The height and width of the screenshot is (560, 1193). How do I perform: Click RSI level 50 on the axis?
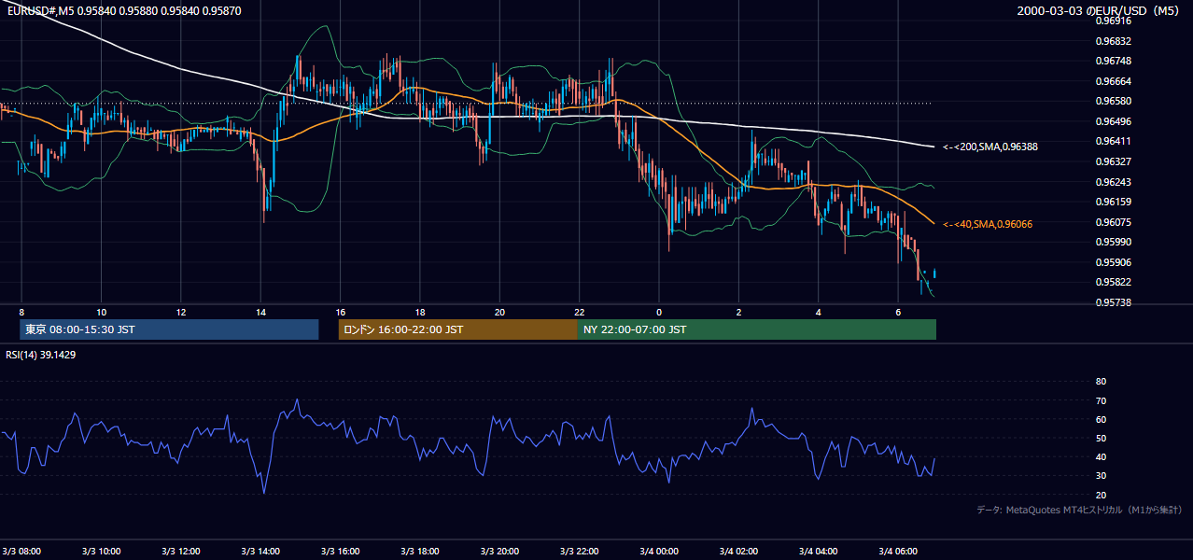pos(1101,438)
